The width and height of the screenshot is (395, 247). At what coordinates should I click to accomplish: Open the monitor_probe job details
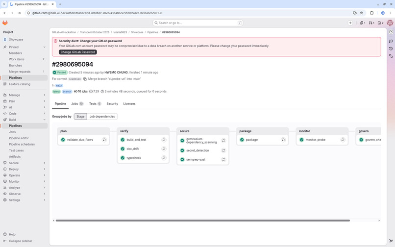point(316,140)
